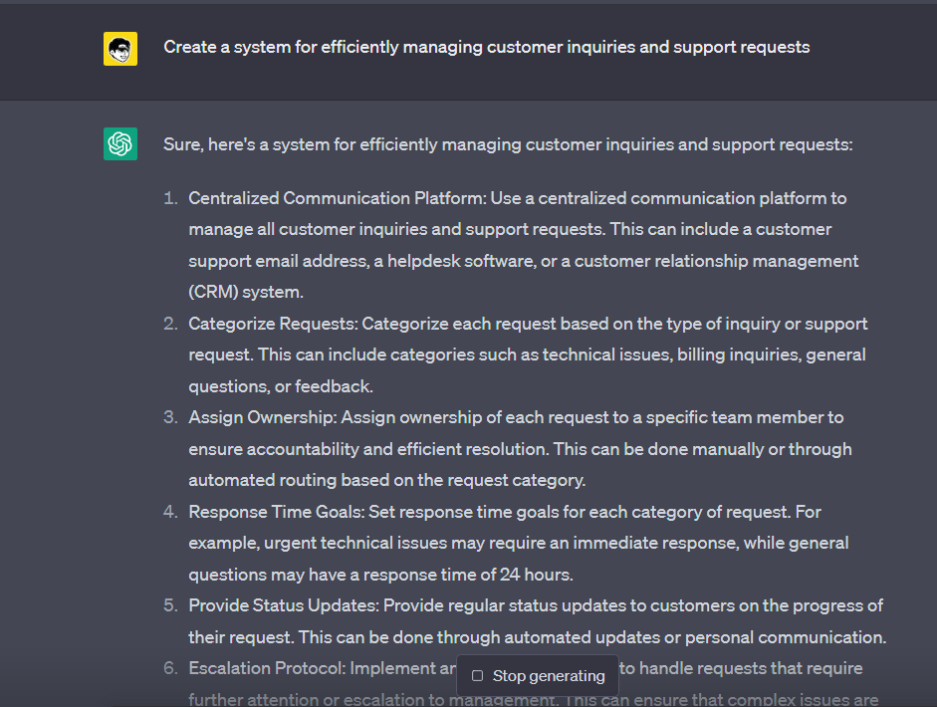Click the Escalation Protocol partially hidden text

tap(299, 668)
